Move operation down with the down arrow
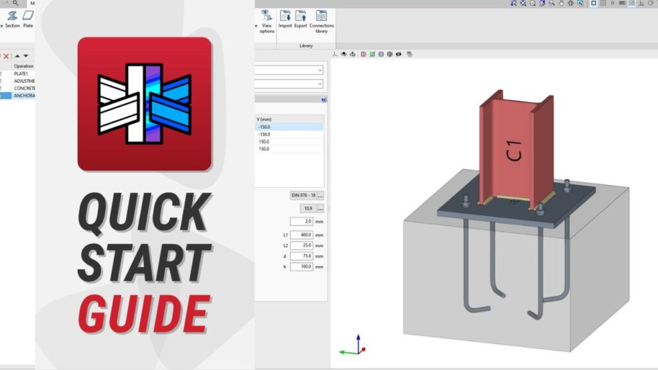The height and width of the screenshot is (370, 658). pos(26,56)
